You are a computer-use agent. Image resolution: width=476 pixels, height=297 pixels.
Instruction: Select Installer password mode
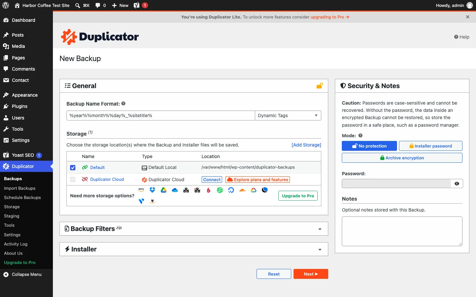coord(430,146)
